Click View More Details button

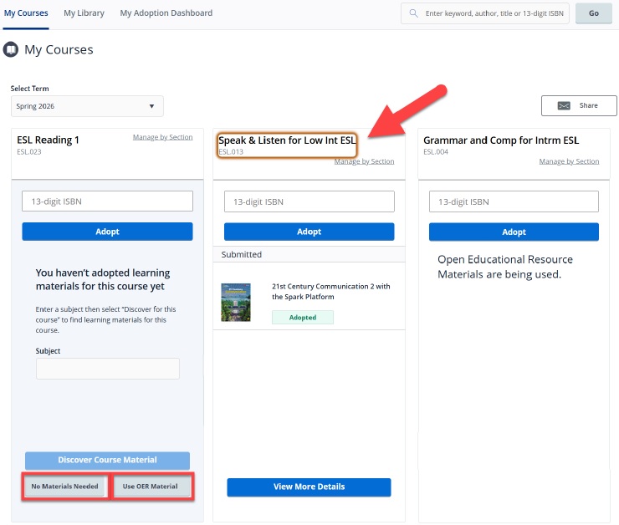point(309,487)
